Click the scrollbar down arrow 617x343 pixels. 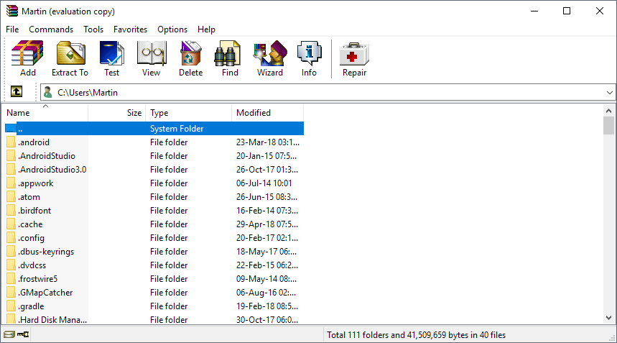[x=608, y=317]
